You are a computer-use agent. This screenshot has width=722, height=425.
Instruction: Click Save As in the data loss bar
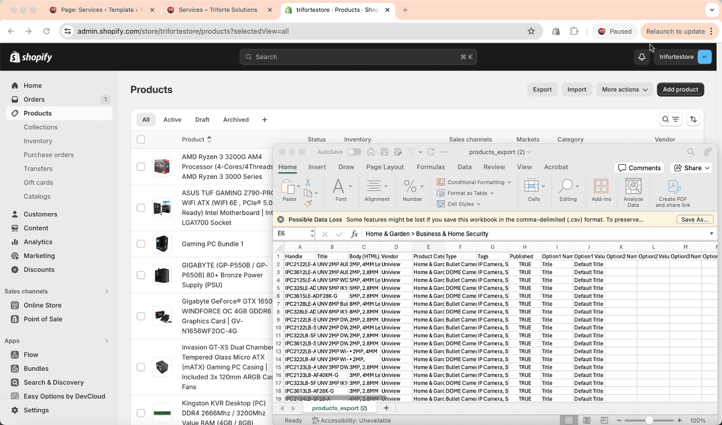tap(695, 220)
